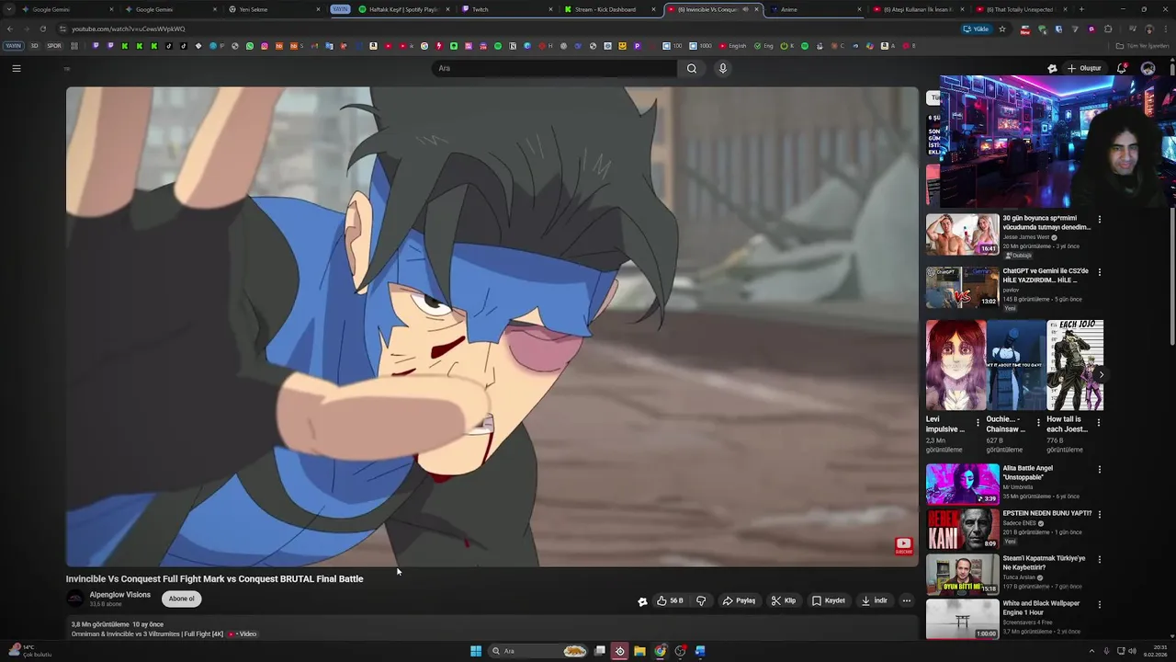The image size is (1176, 662).
Task: Switch to the Haftalık Keşif Spotify tab
Action: (404, 9)
